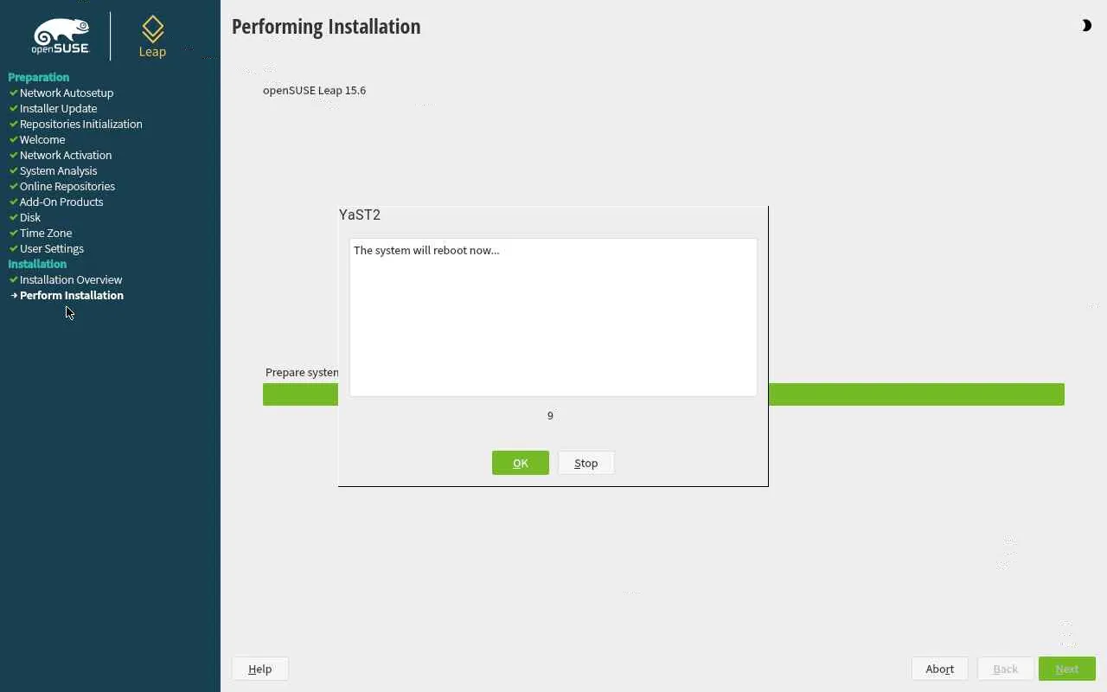Select Network Activation step
Image resolution: width=1107 pixels, height=692 pixels.
[x=66, y=155]
